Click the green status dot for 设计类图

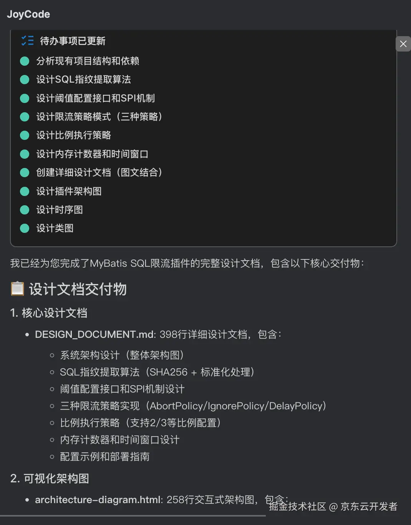pyautogui.click(x=24, y=228)
